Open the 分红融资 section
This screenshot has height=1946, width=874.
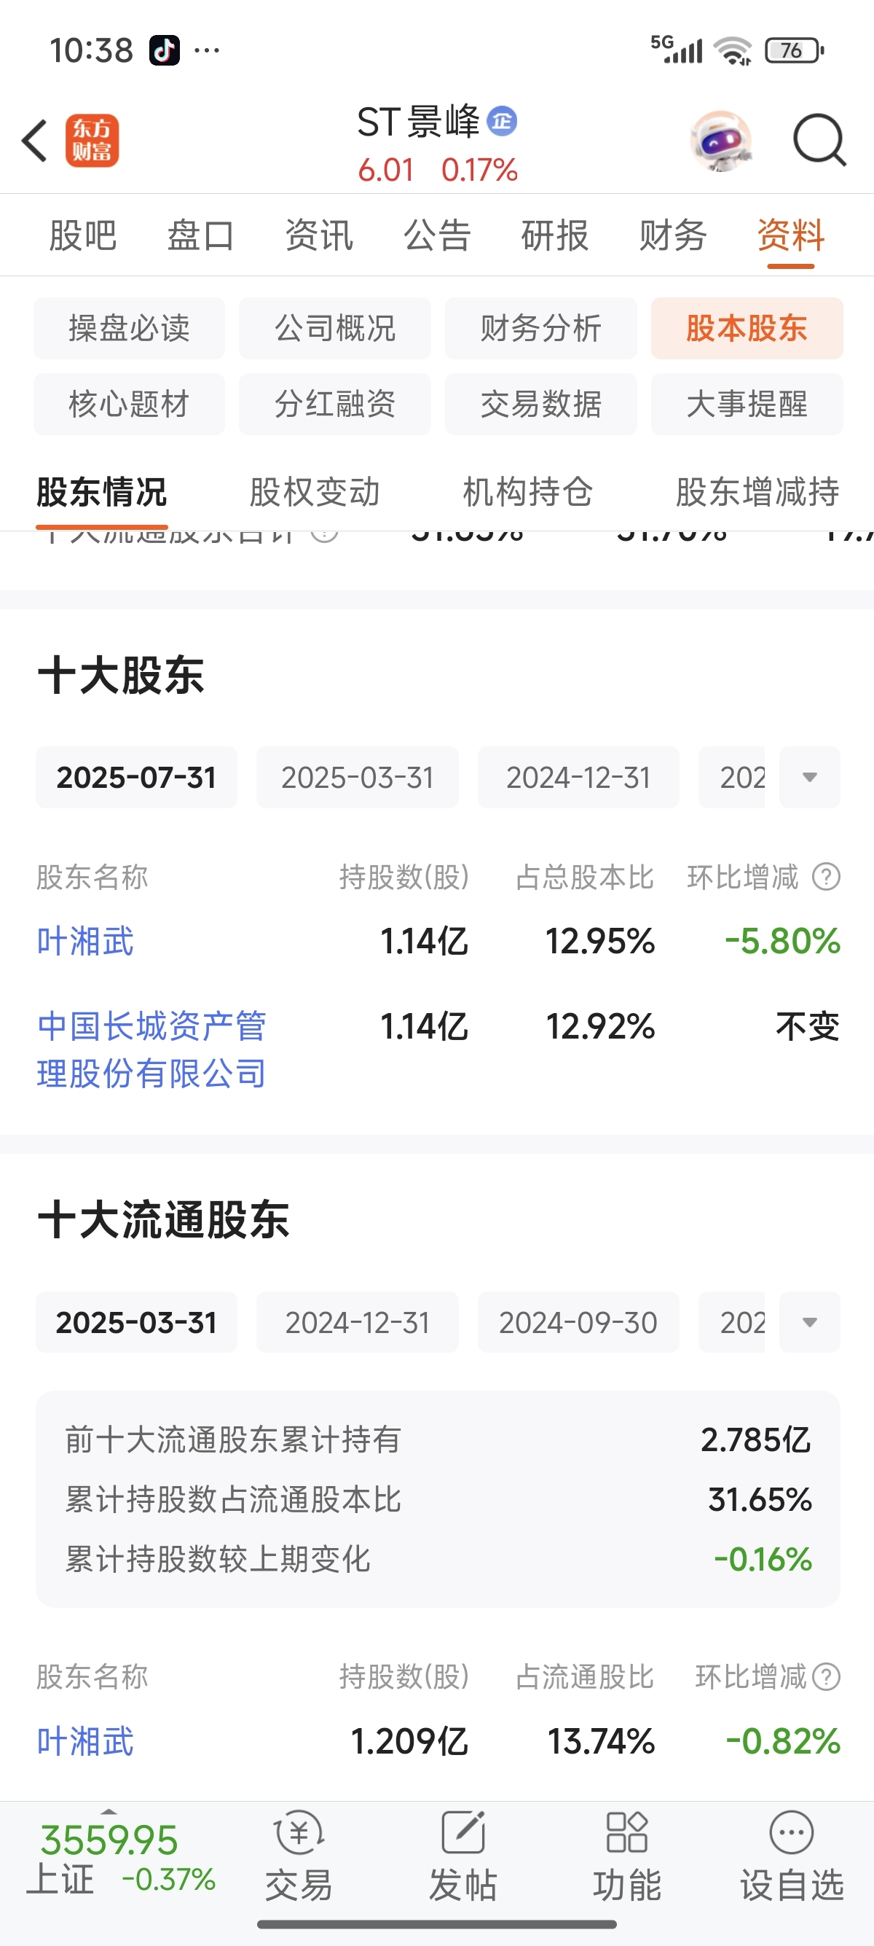click(x=335, y=405)
